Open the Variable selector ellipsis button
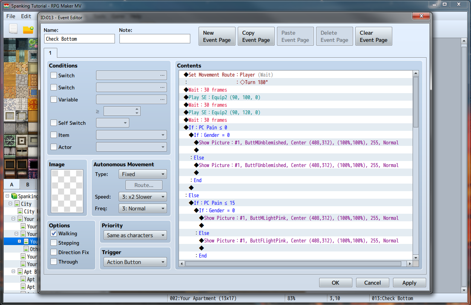This screenshot has height=305, width=471. [162, 100]
